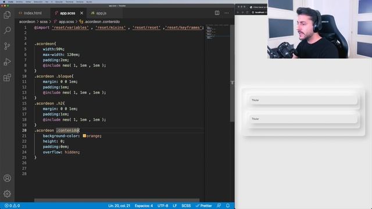Click the 'reset/mixins' import path
This screenshot has width=372, height=209.
tap(110, 27)
